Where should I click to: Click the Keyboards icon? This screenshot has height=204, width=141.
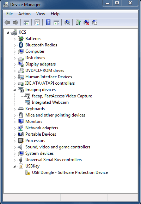pyautogui.click(x=21, y=109)
